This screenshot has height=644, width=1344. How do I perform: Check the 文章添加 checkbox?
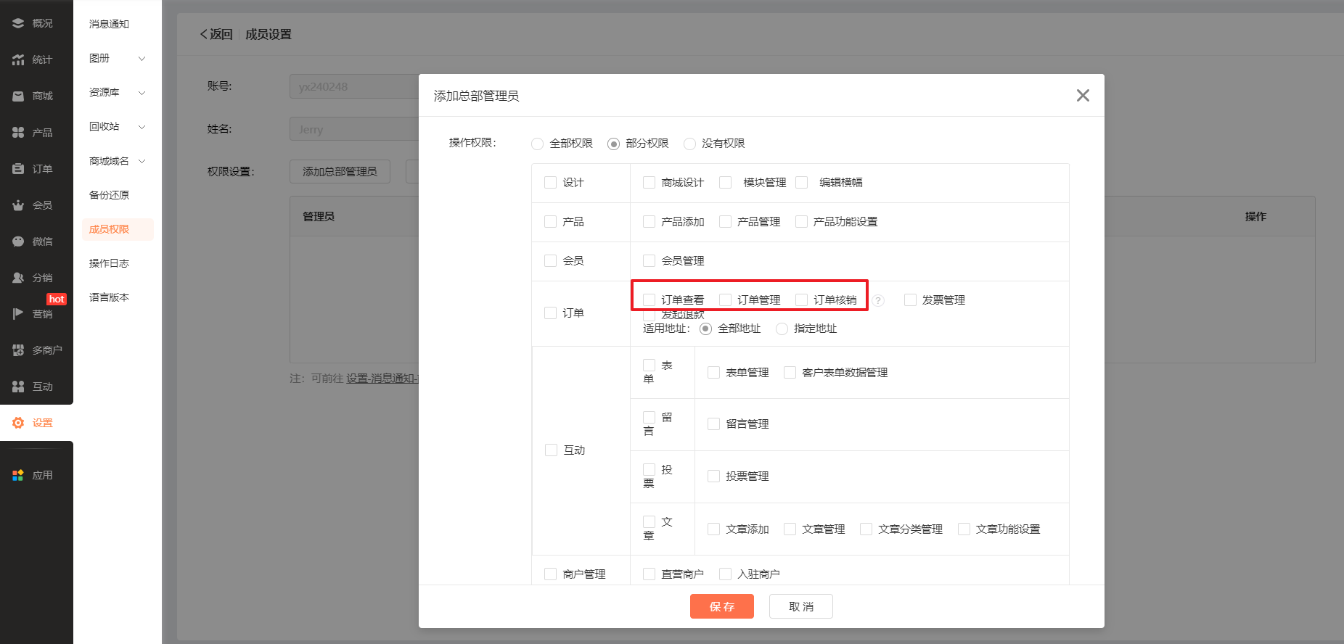[713, 529]
